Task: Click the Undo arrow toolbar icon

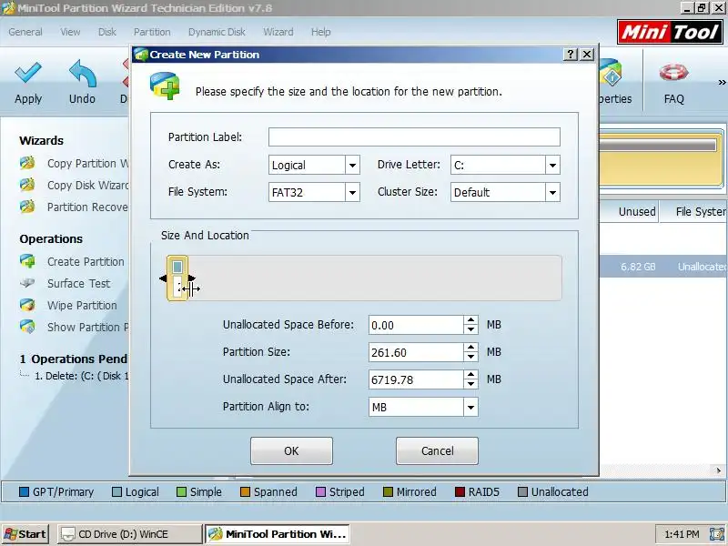Action: (x=82, y=74)
